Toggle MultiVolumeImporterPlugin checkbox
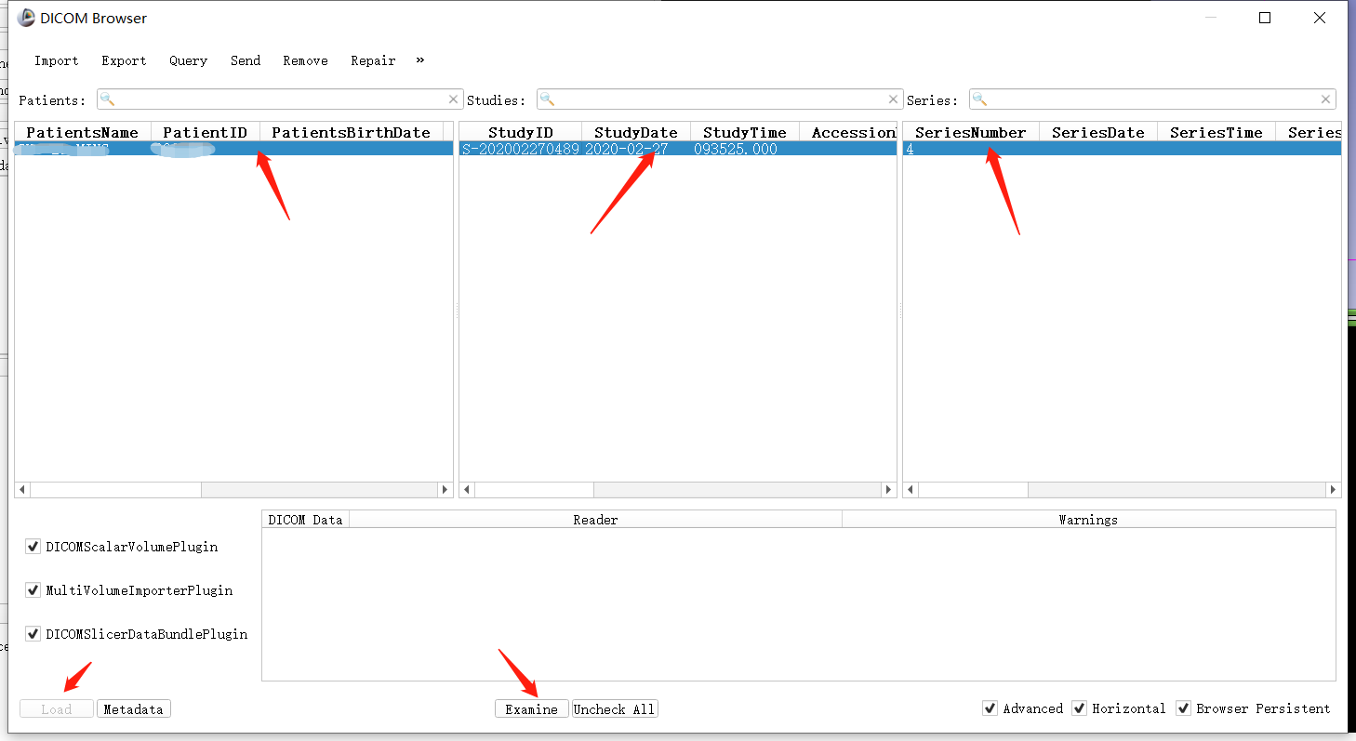Screen dimensions: 1356x741 [x=33, y=590]
